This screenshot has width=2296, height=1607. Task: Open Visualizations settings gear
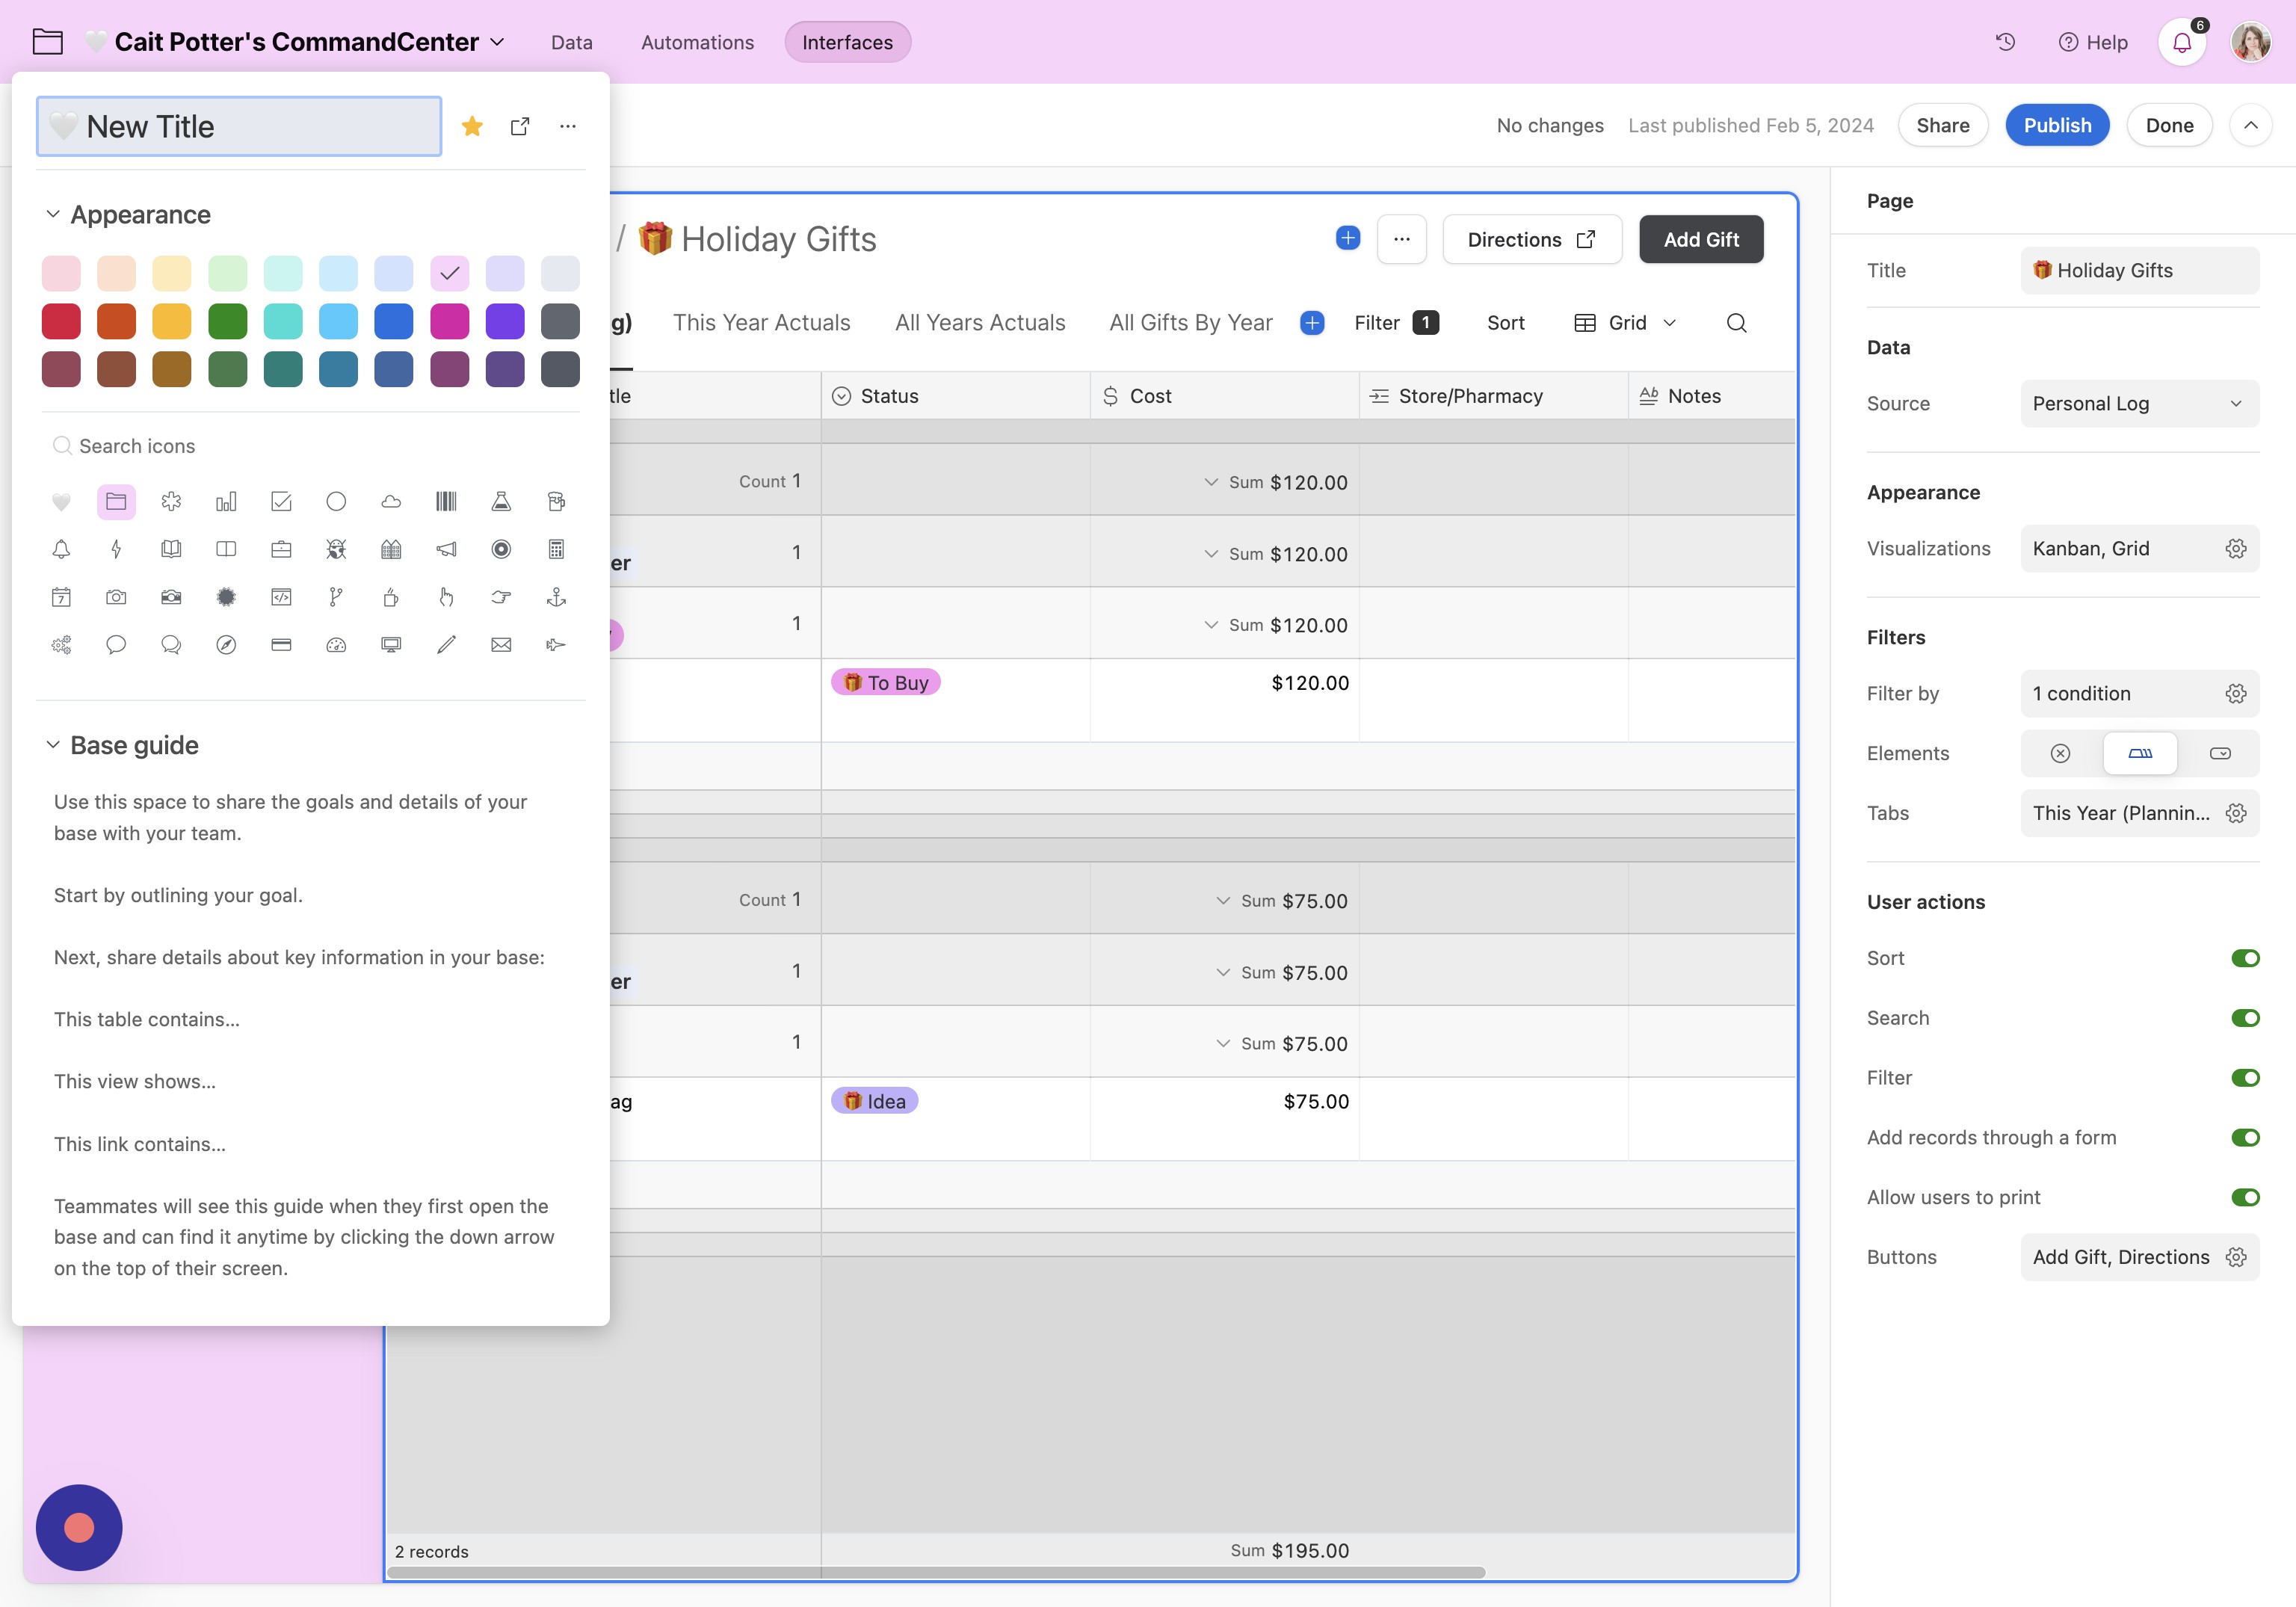click(x=2236, y=549)
